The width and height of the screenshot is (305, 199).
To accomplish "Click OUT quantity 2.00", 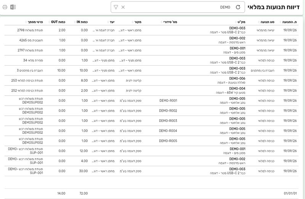I will 62,30.
